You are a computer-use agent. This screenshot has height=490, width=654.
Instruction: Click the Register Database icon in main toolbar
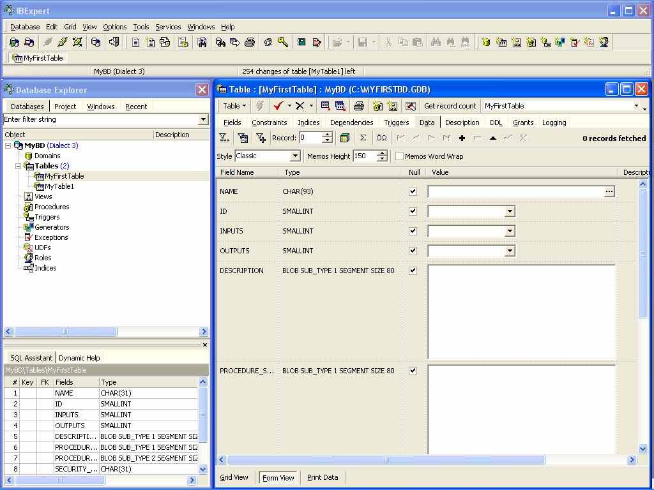coord(14,42)
